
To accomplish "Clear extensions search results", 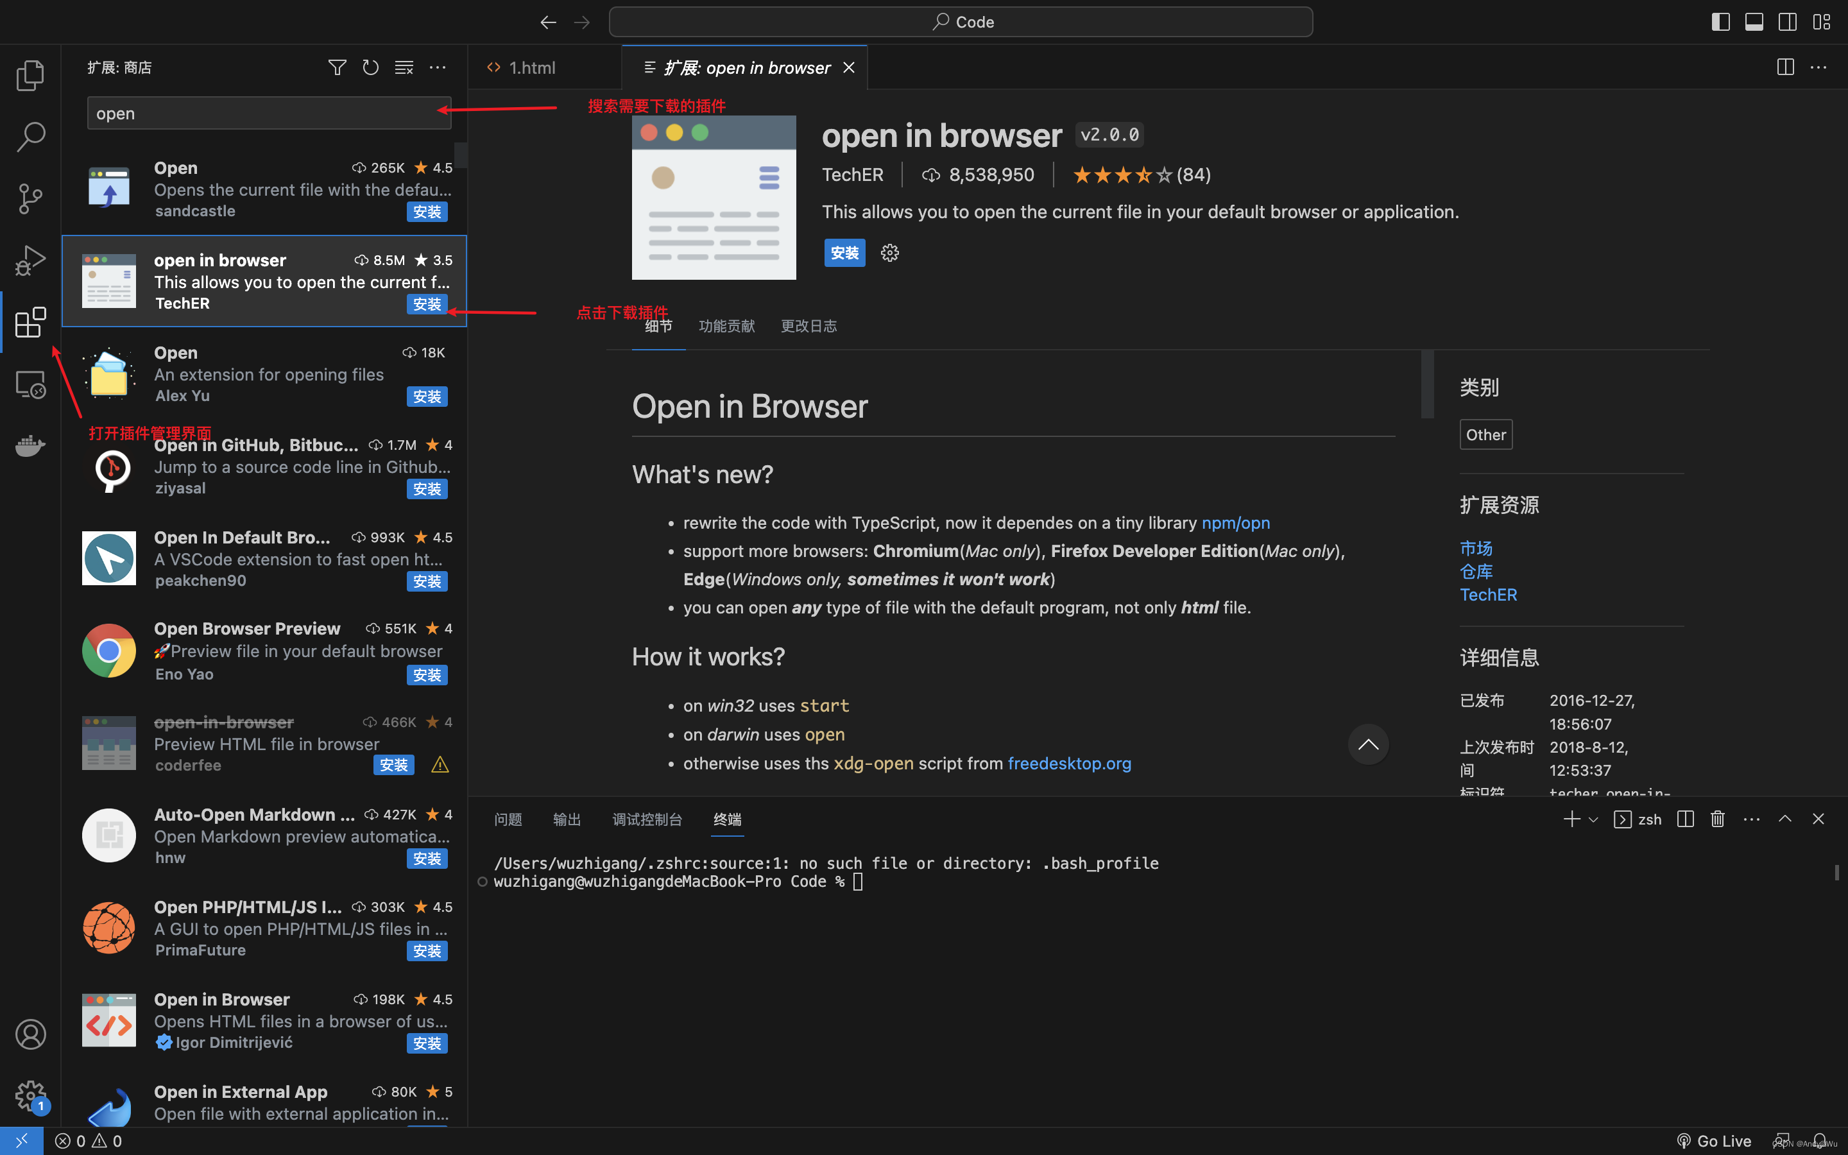I will [x=404, y=67].
